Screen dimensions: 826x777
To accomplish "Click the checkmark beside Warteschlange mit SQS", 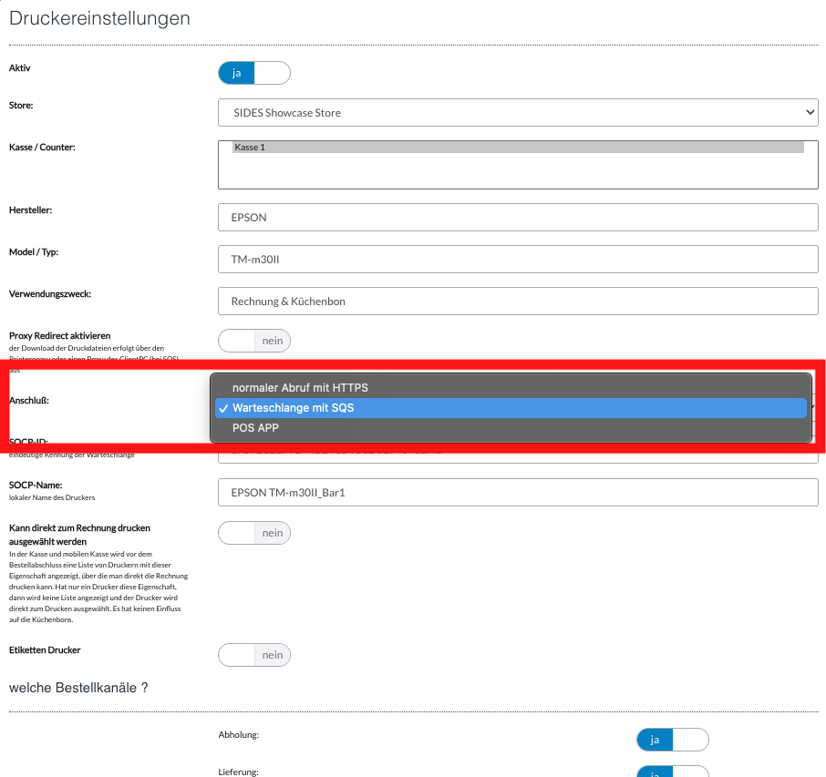I will pos(223,408).
